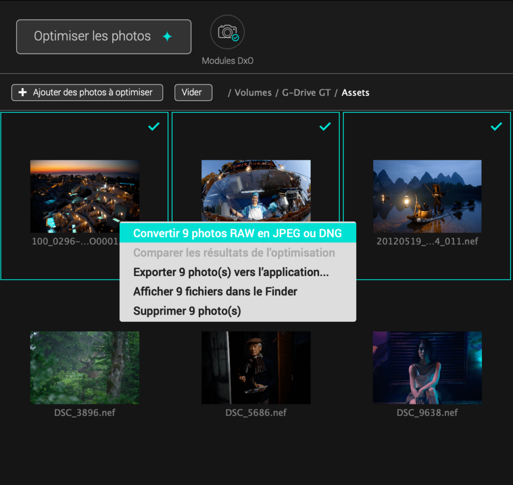The height and width of the screenshot is (485, 513).
Task: Click the sparkle icon on Optimiser les photos
Action: pos(167,36)
